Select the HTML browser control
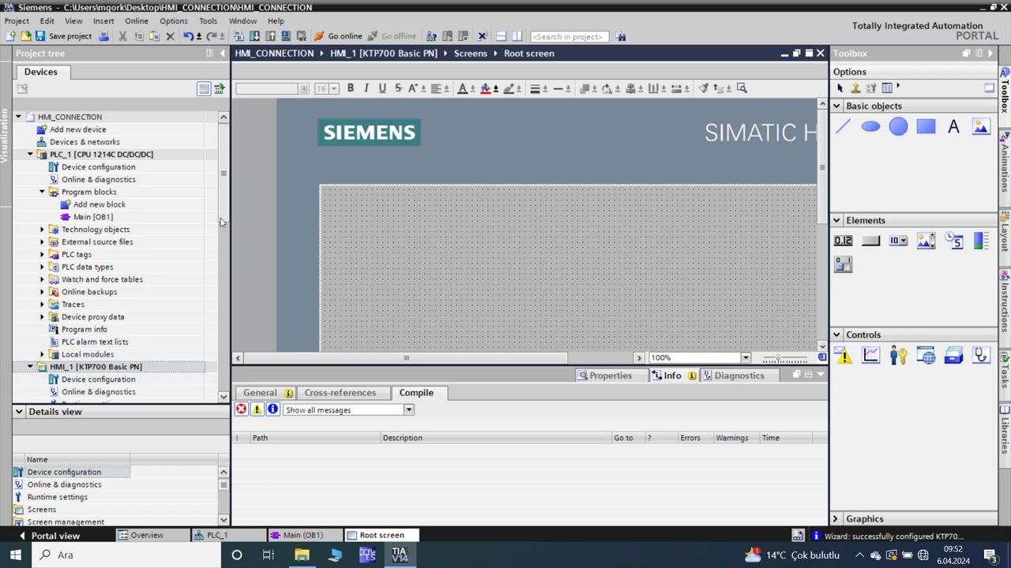The image size is (1011, 568). [x=926, y=356]
